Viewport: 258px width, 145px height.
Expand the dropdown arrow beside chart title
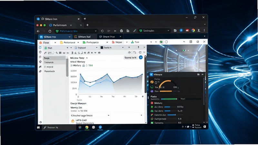tap(87, 58)
